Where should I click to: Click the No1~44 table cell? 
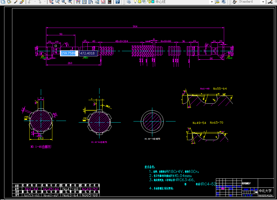(x=32, y=189)
